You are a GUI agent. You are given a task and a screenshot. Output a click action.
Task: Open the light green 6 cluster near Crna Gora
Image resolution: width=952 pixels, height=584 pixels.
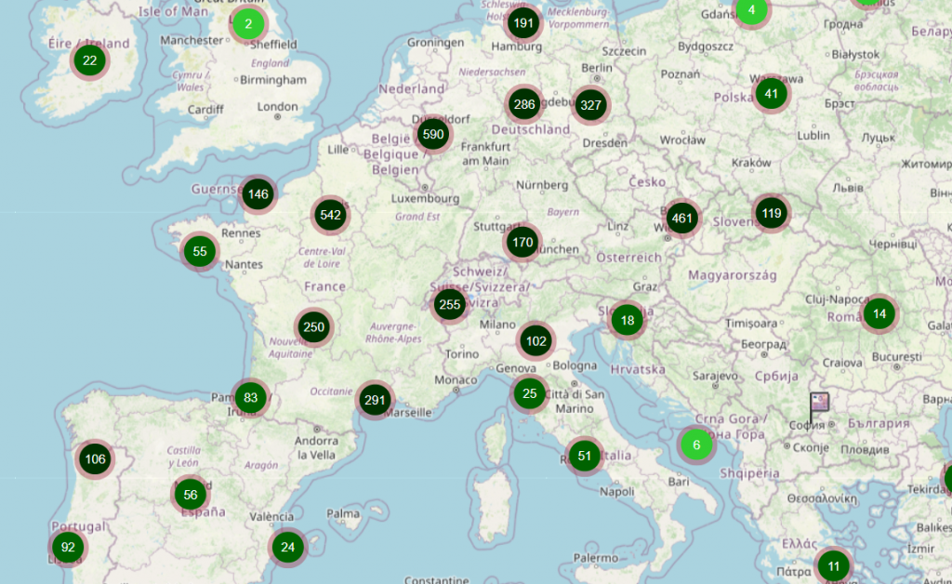click(x=695, y=445)
